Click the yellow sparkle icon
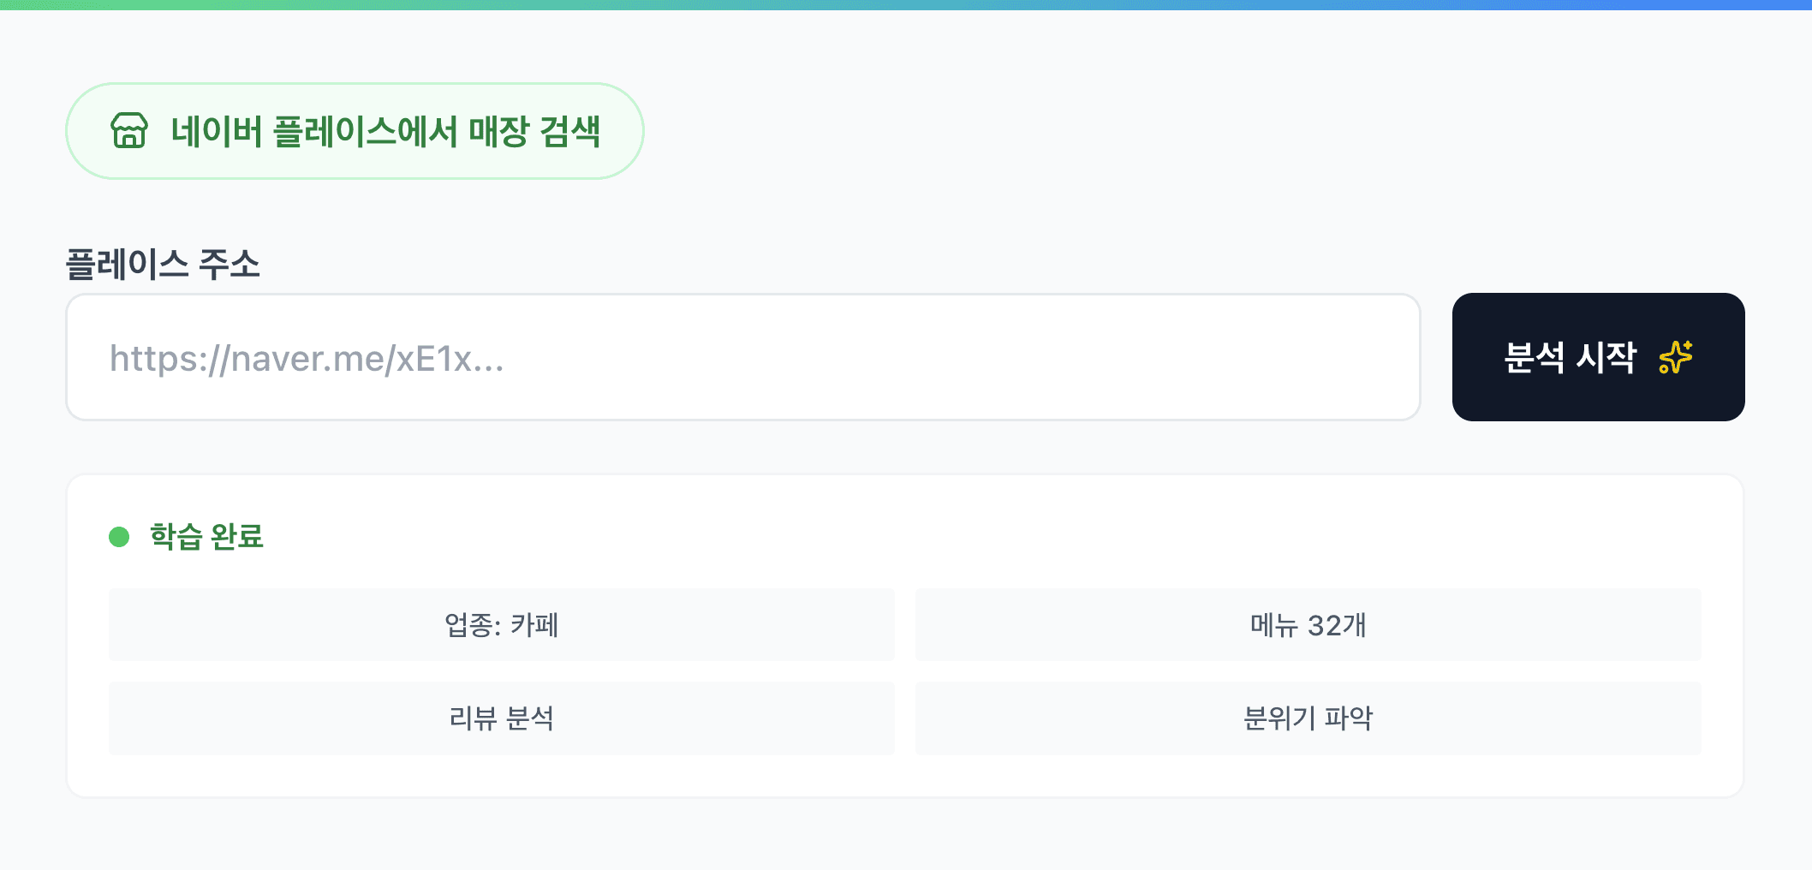1812x870 pixels. [1675, 357]
